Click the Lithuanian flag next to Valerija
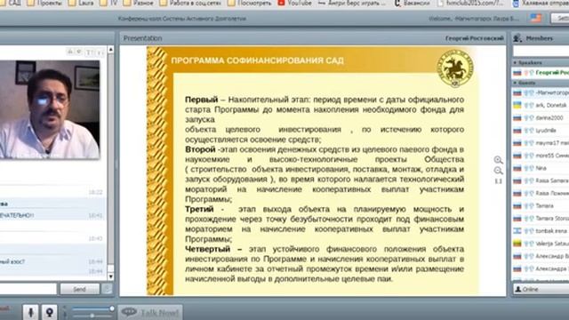The image size is (569, 320). coord(517,244)
